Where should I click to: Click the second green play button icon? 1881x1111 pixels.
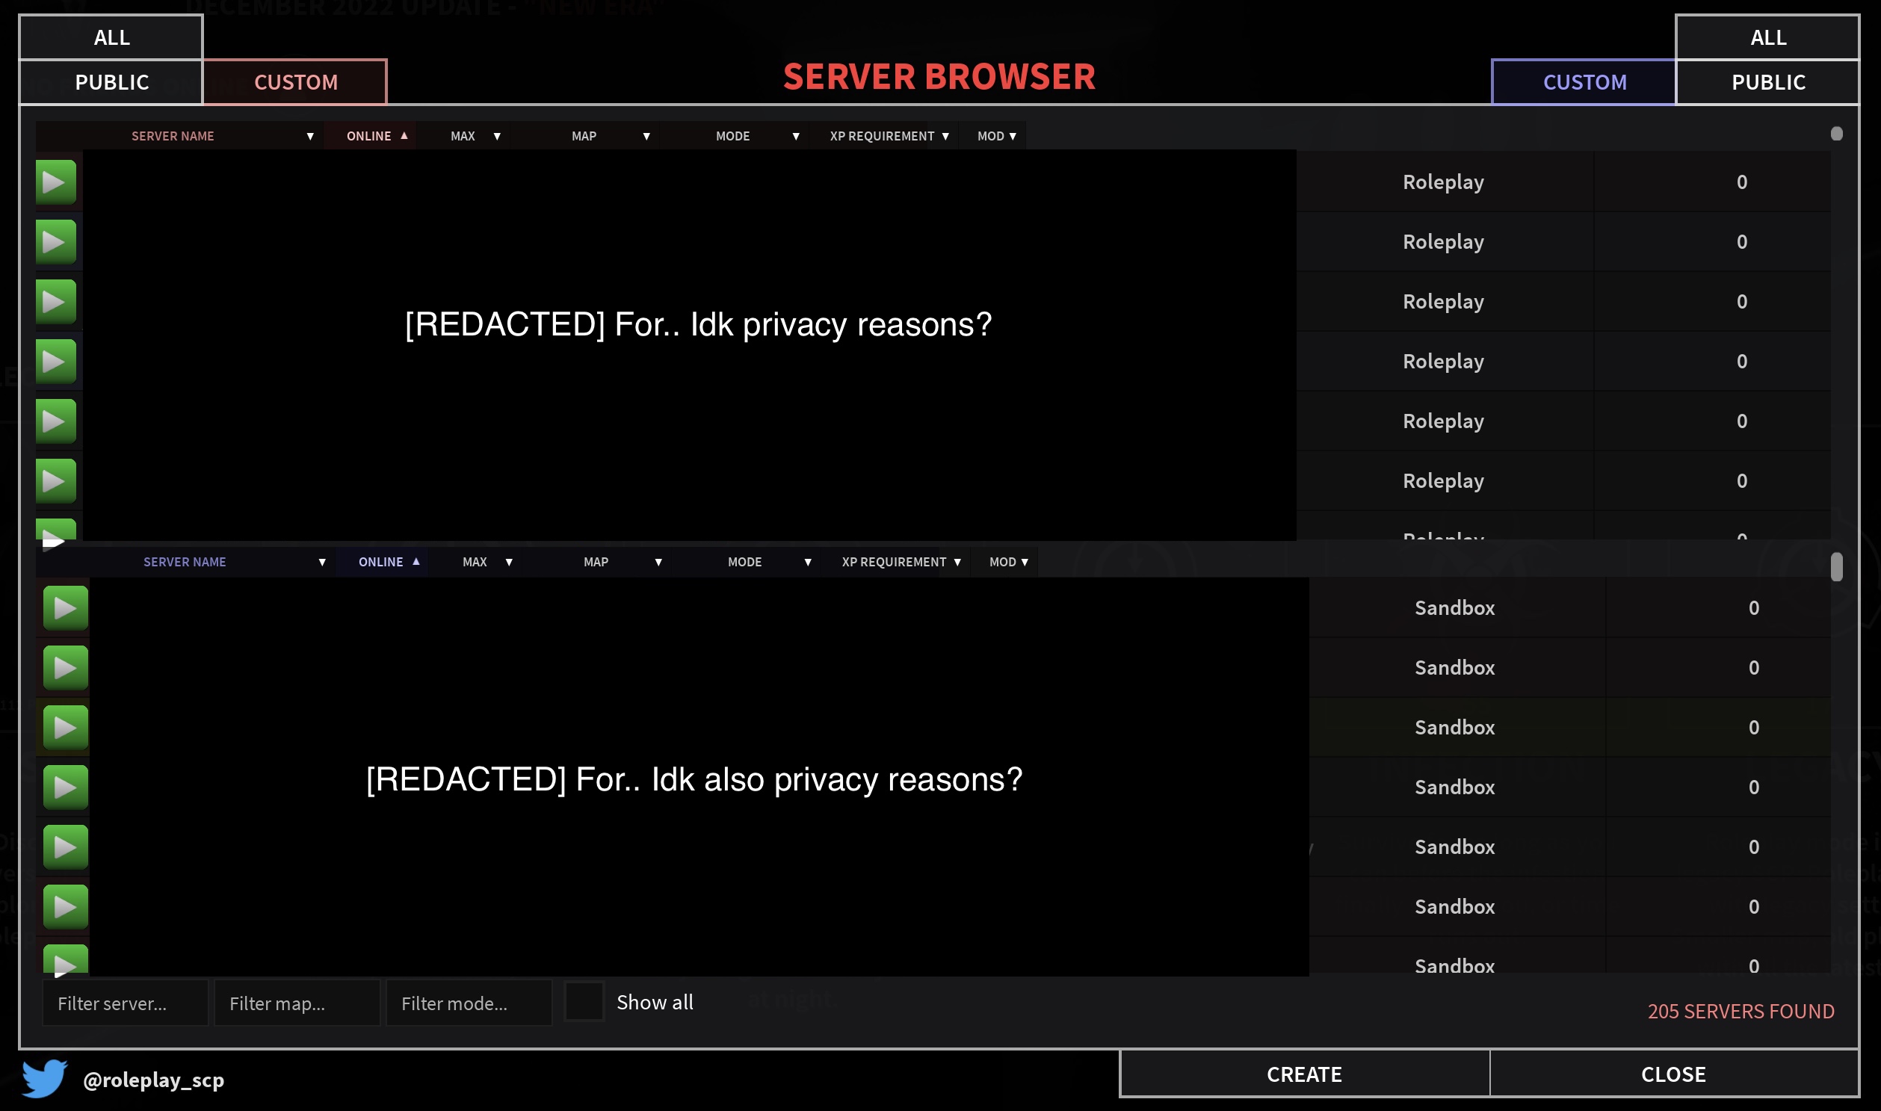click(x=57, y=241)
